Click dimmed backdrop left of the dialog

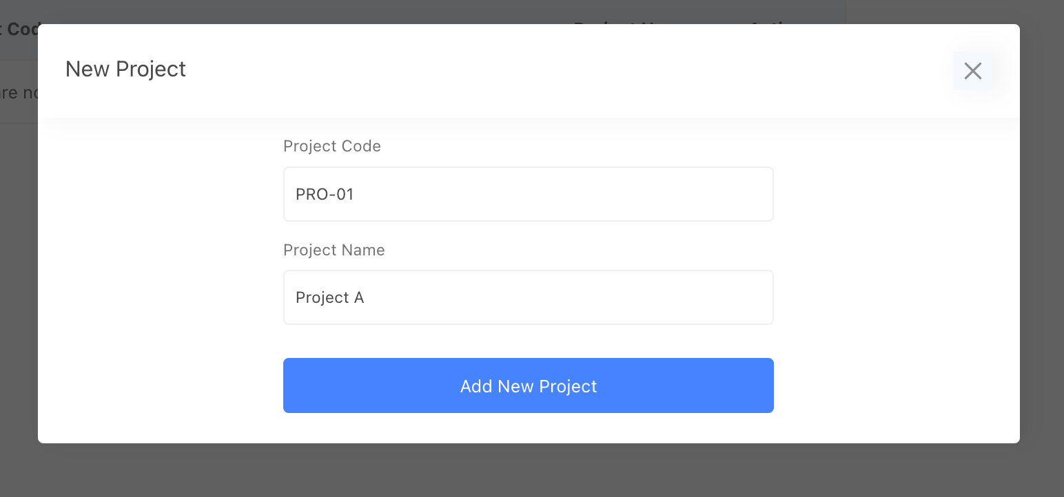[18, 275]
